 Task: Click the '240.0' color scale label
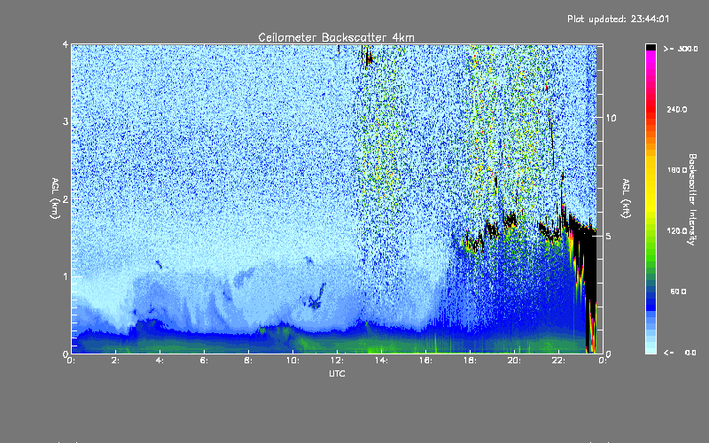pyautogui.click(x=676, y=109)
